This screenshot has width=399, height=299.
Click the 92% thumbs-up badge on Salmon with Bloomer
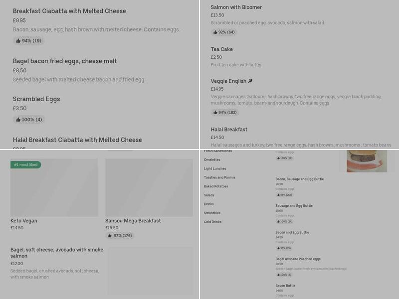click(x=224, y=32)
